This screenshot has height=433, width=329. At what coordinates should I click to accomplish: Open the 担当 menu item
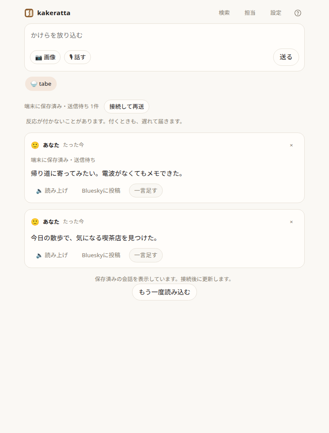(x=250, y=13)
